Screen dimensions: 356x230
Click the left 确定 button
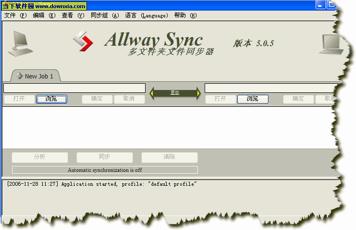[x=97, y=99]
